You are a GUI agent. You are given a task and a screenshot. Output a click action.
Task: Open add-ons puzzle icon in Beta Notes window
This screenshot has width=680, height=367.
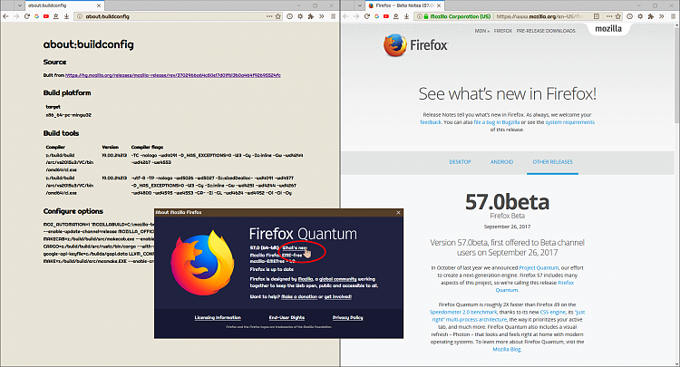tap(650, 16)
